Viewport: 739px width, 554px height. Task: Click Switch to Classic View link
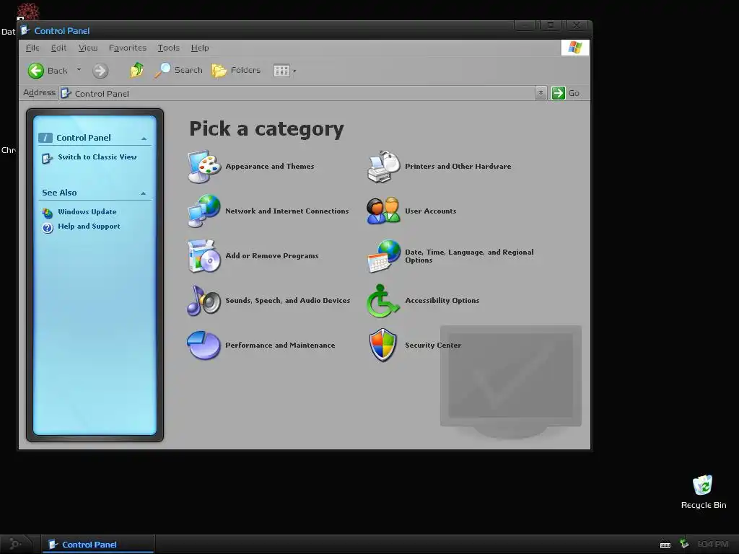click(x=97, y=157)
